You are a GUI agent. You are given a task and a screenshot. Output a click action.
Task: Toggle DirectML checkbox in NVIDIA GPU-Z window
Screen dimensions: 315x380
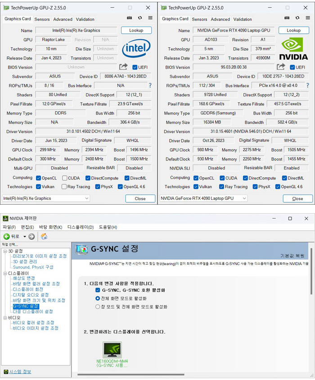point(284,178)
